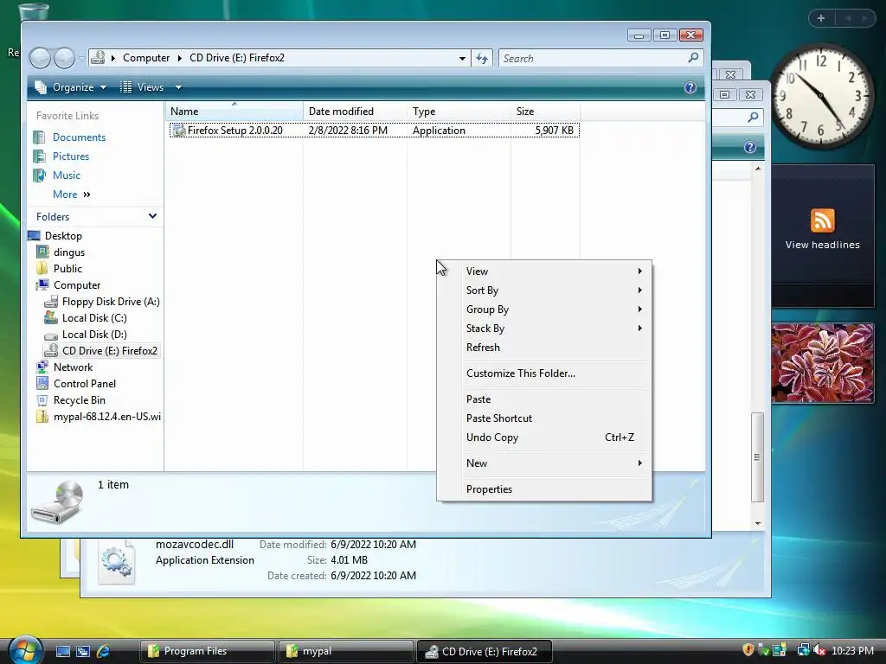Launch Internet Explorer from quick launch
886x664 pixels.
click(103, 651)
